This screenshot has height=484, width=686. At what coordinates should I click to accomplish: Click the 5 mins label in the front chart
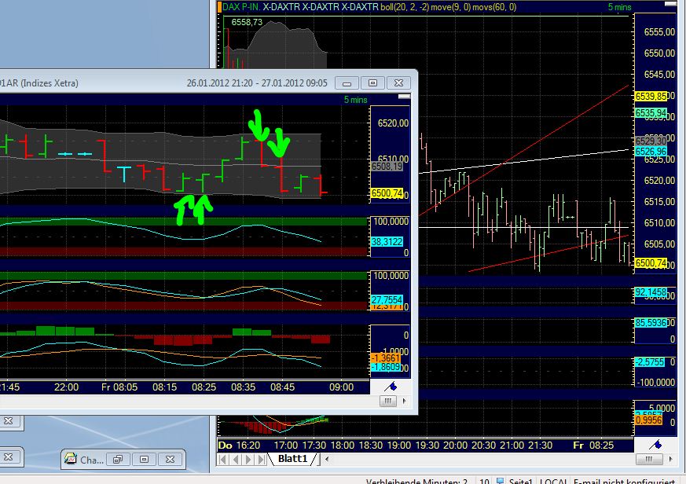[356, 100]
